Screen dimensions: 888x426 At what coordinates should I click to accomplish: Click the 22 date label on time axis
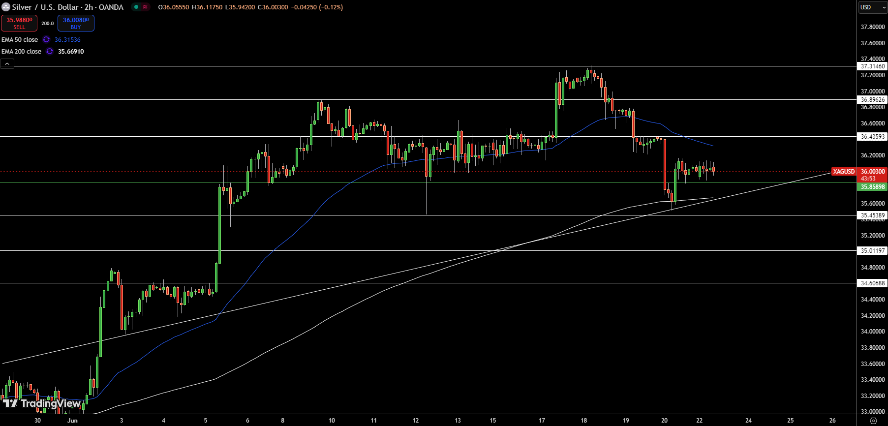pyautogui.click(x=699, y=420)
